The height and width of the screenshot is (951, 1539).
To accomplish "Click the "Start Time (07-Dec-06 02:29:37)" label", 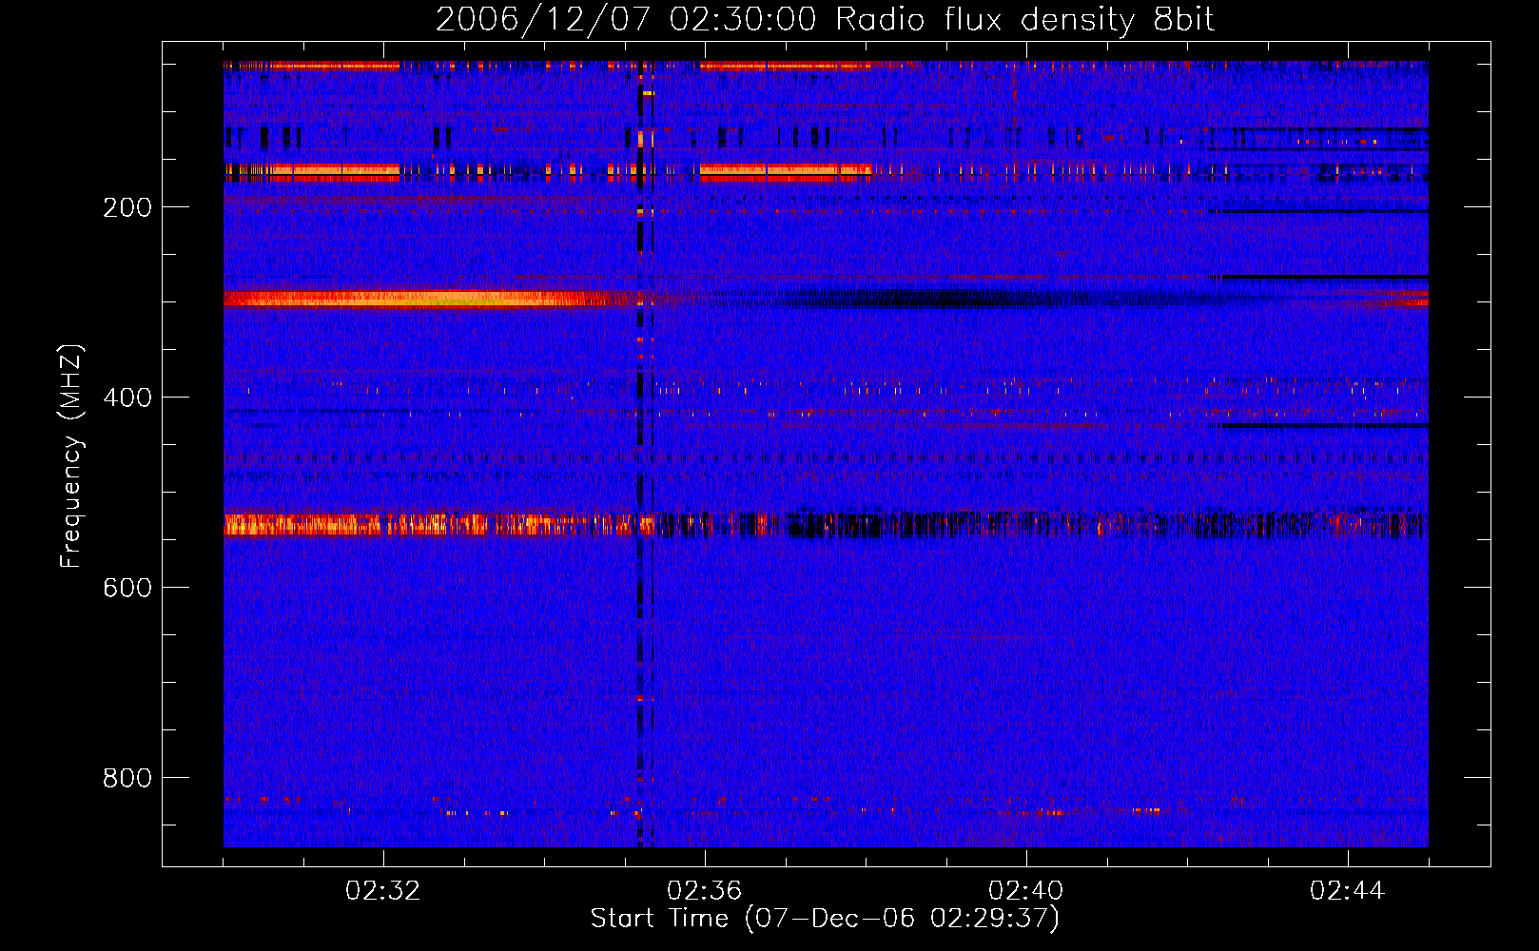I will tap(825, 919).
